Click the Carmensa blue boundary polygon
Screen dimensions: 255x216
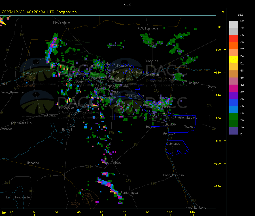click(177, 148)
